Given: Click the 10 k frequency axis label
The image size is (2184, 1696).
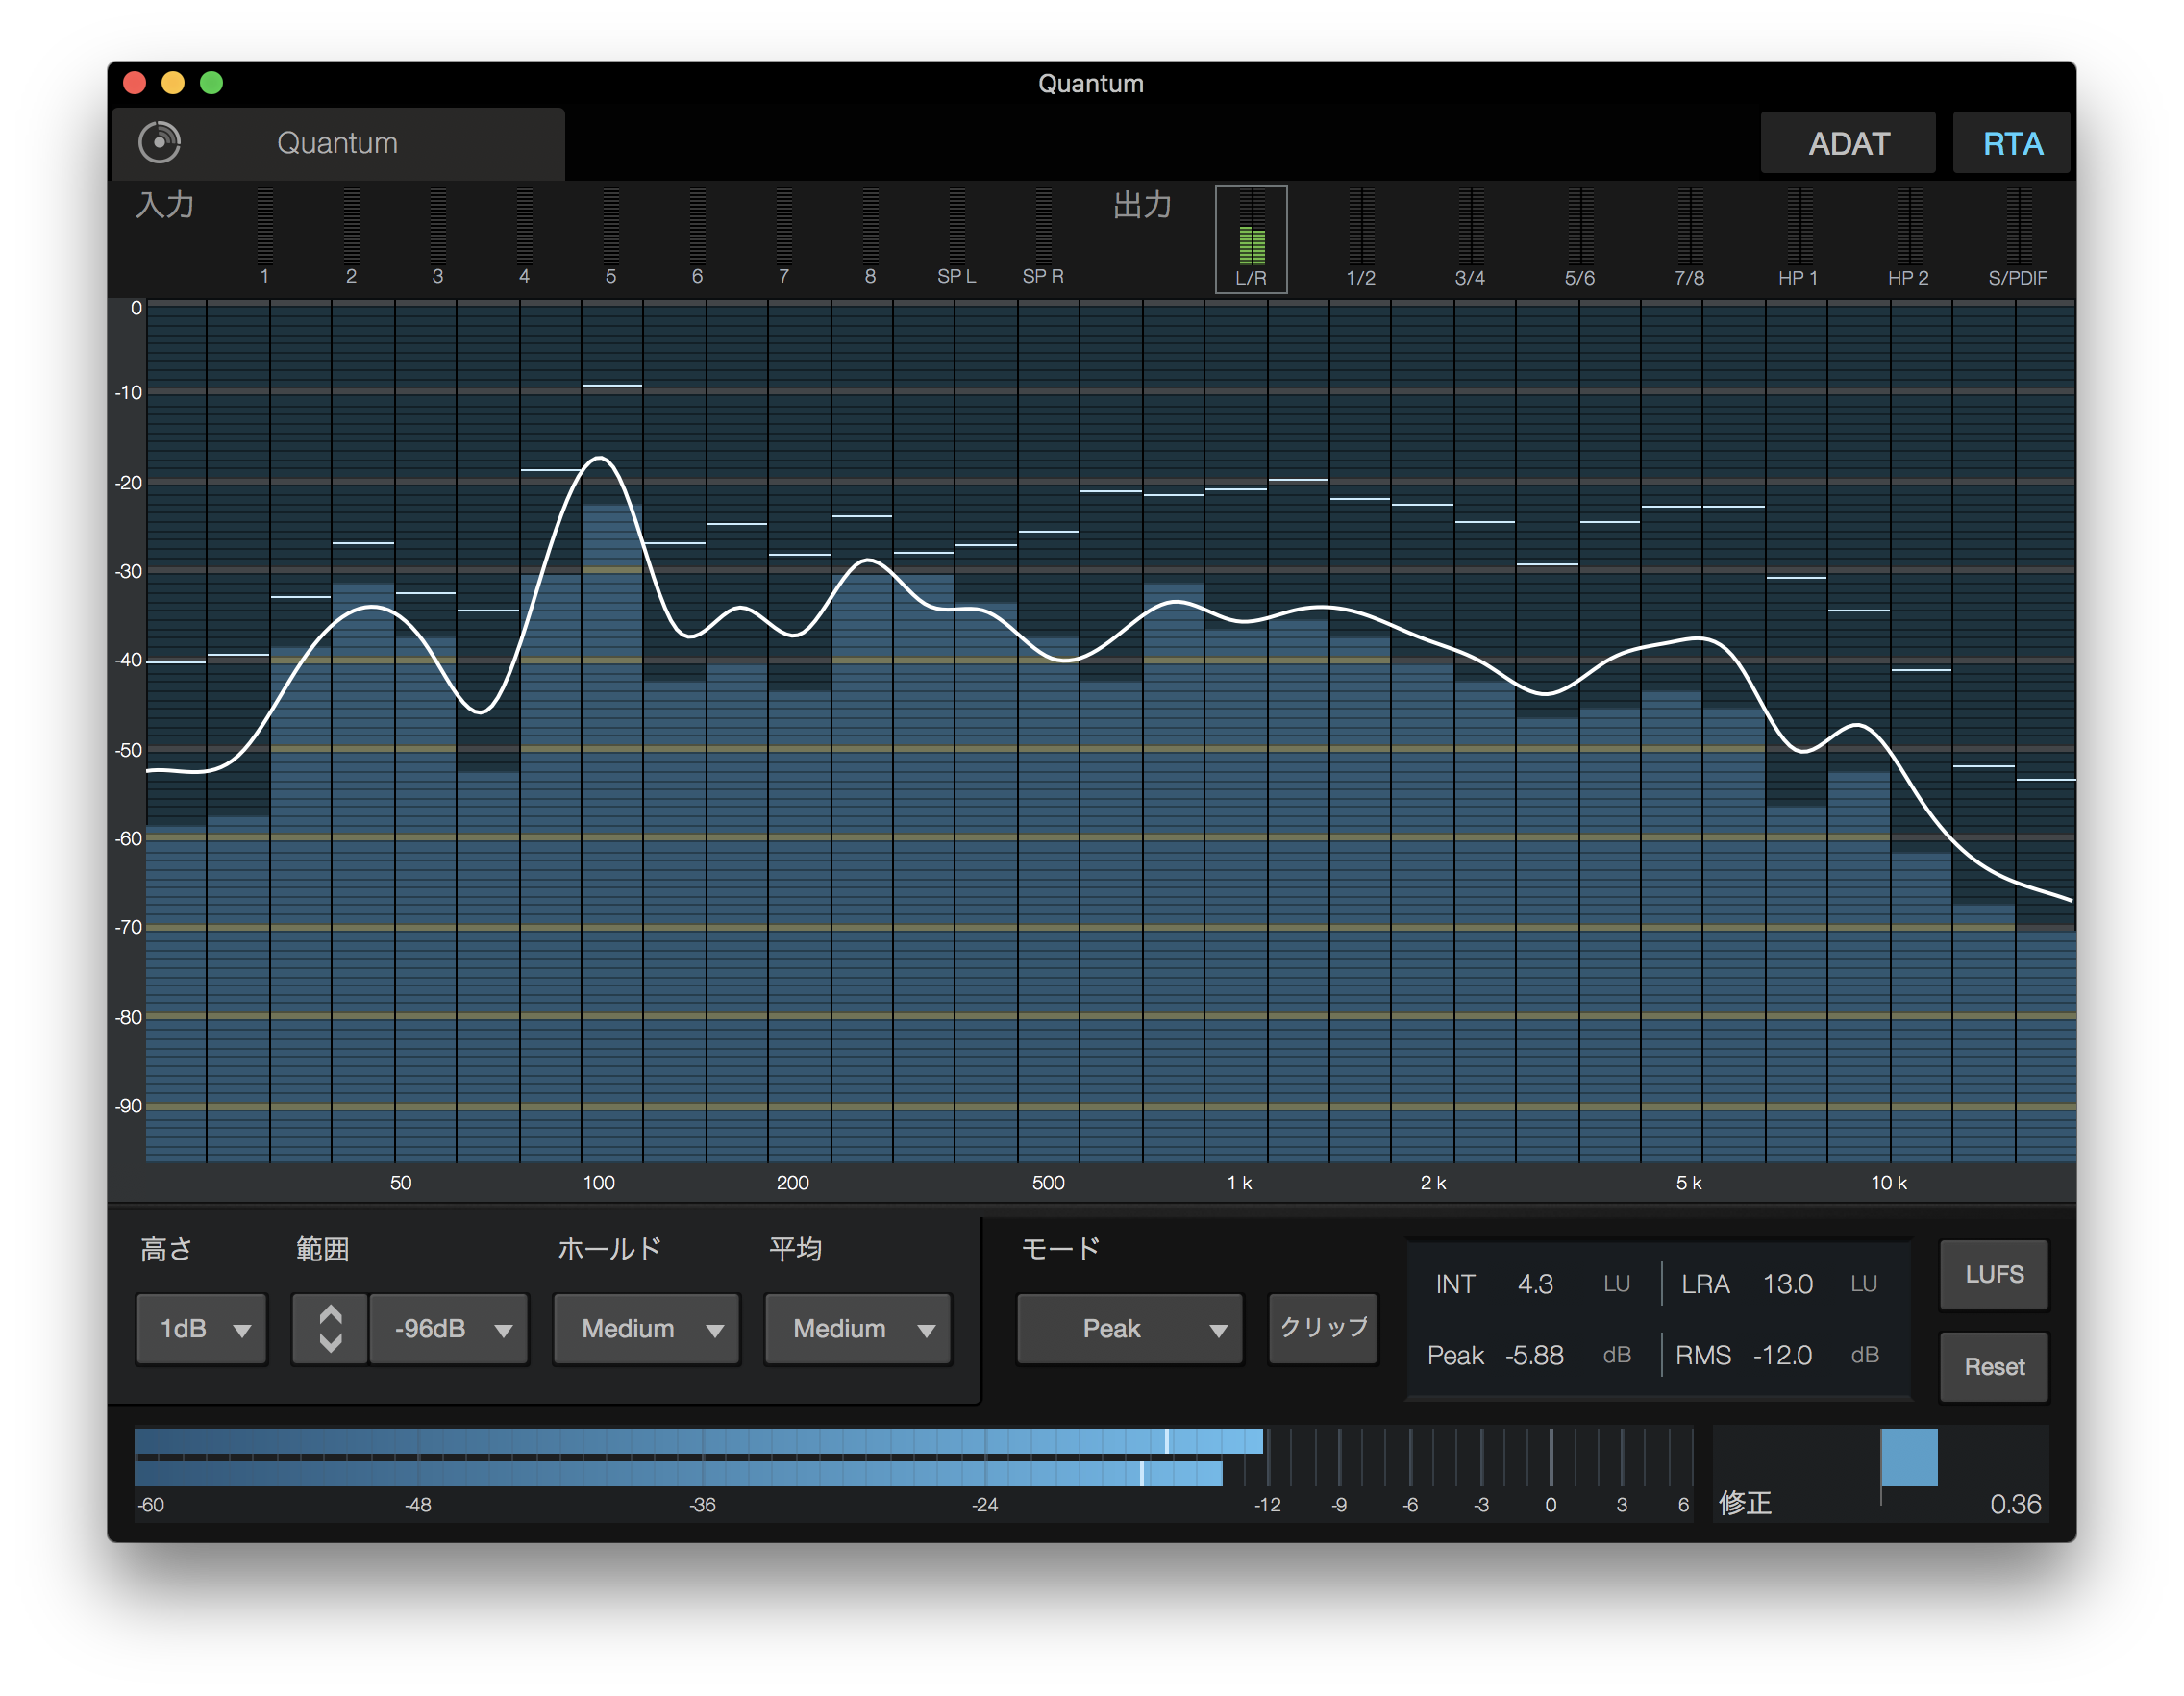Looking at the screenshot, I should pyautogui.click(x=1889, y=1183).
